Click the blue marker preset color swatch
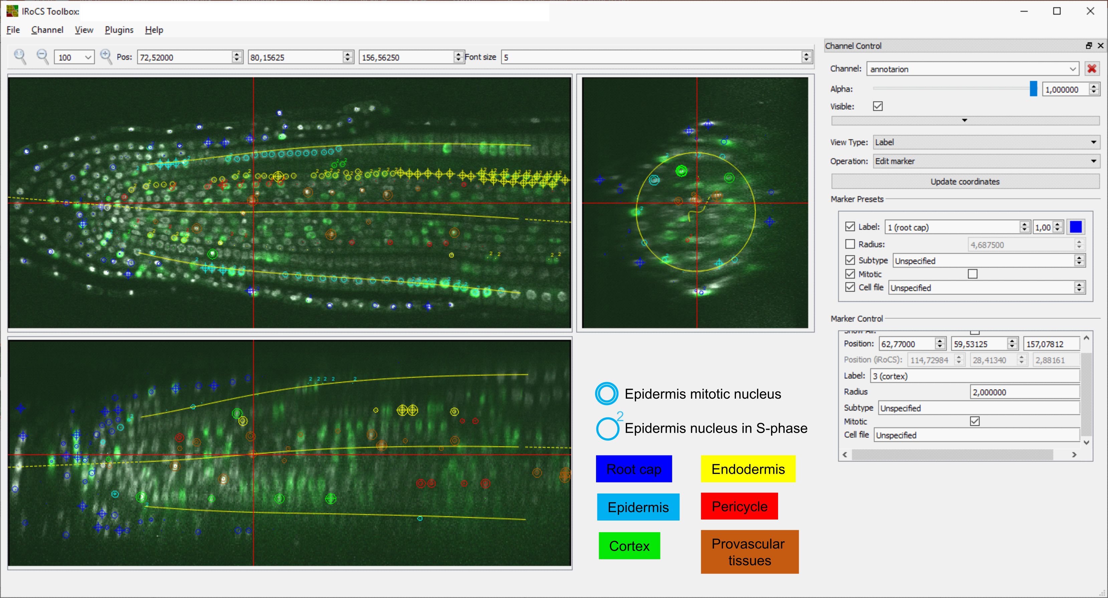Screen dimensions: 1108x598 pos(1076,227)
